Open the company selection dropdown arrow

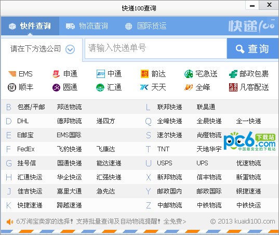tap(70, 49)
